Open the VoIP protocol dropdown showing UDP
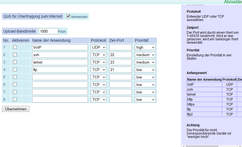 tap(99, 48)
